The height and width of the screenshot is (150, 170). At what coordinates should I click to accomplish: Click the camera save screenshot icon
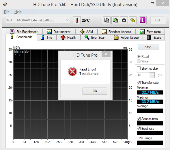tap(124, 20)
